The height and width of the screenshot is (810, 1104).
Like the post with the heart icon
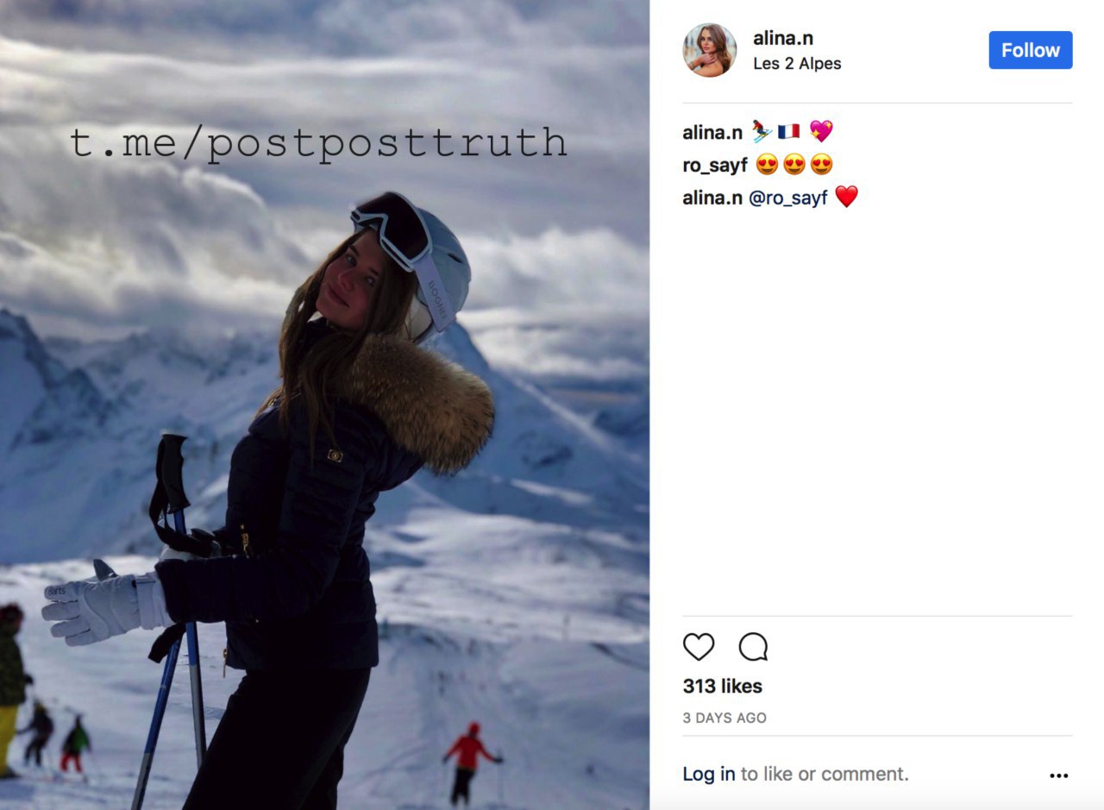(699, 647)
